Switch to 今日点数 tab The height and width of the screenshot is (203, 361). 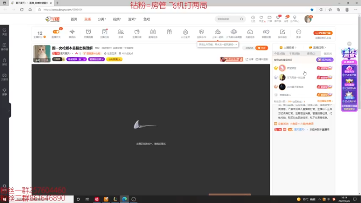[x=279, y=53]
